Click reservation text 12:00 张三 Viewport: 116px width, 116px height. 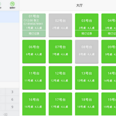tap(33, 20)
